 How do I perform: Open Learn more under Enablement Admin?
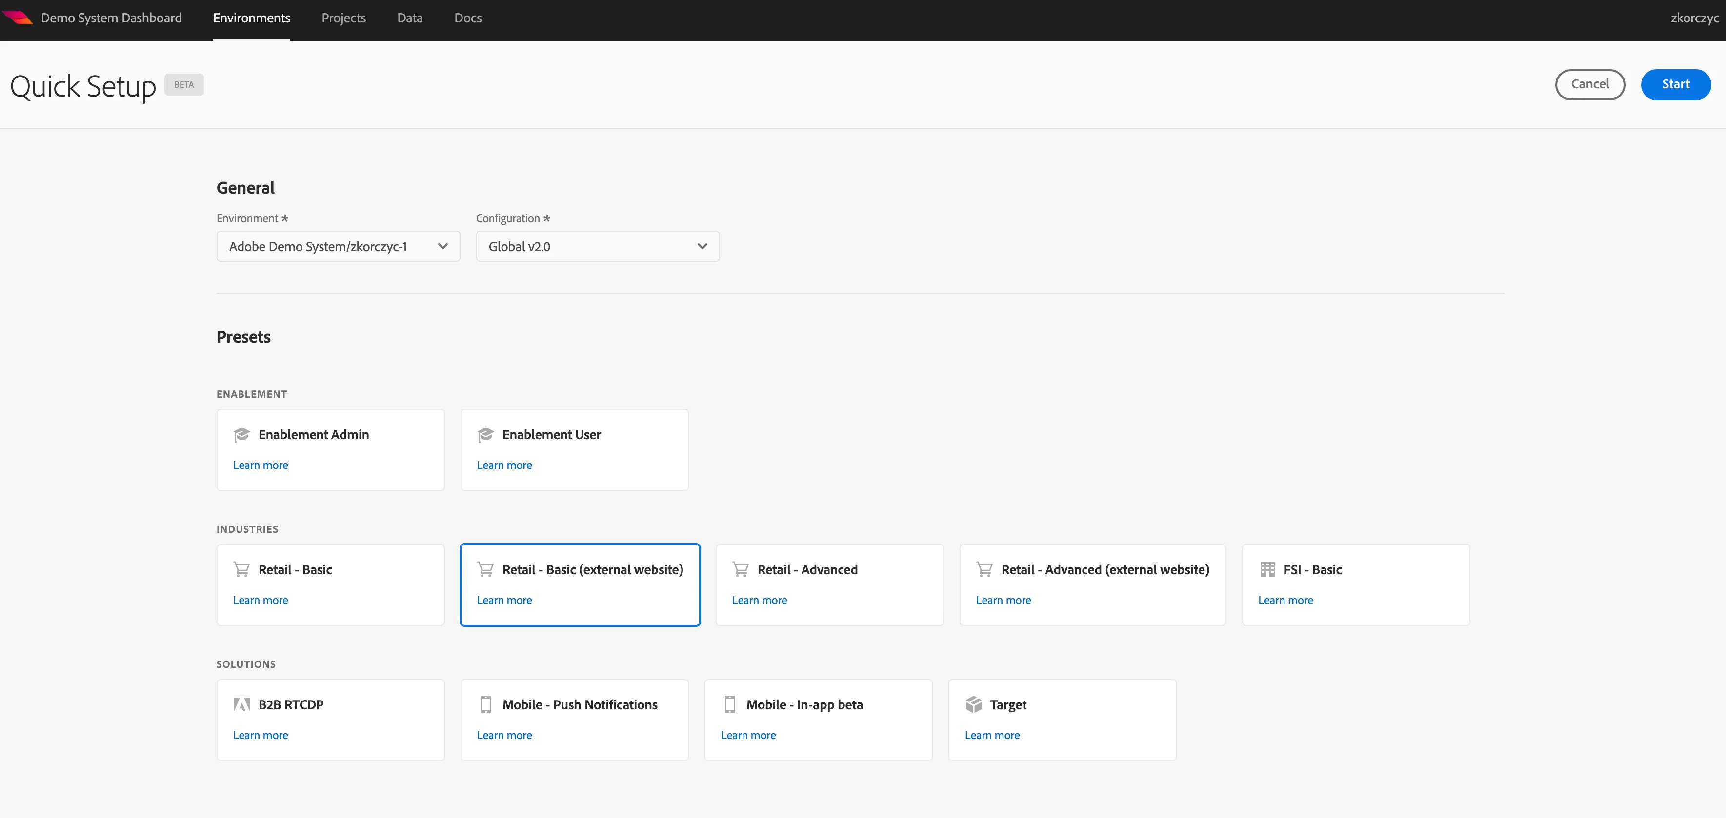pyautogui.click(x=261, y=465)
